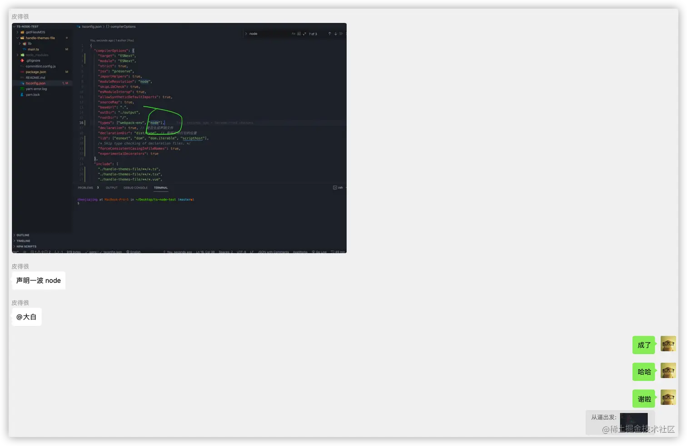Expand the node_modules folder

point(17,55)
